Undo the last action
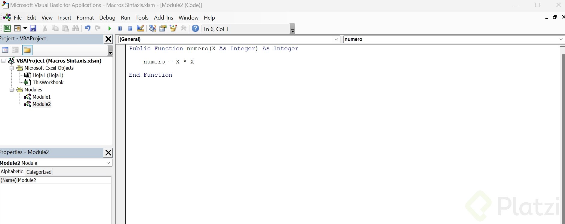This screenshot has width=565, height=224. [88, 28]
